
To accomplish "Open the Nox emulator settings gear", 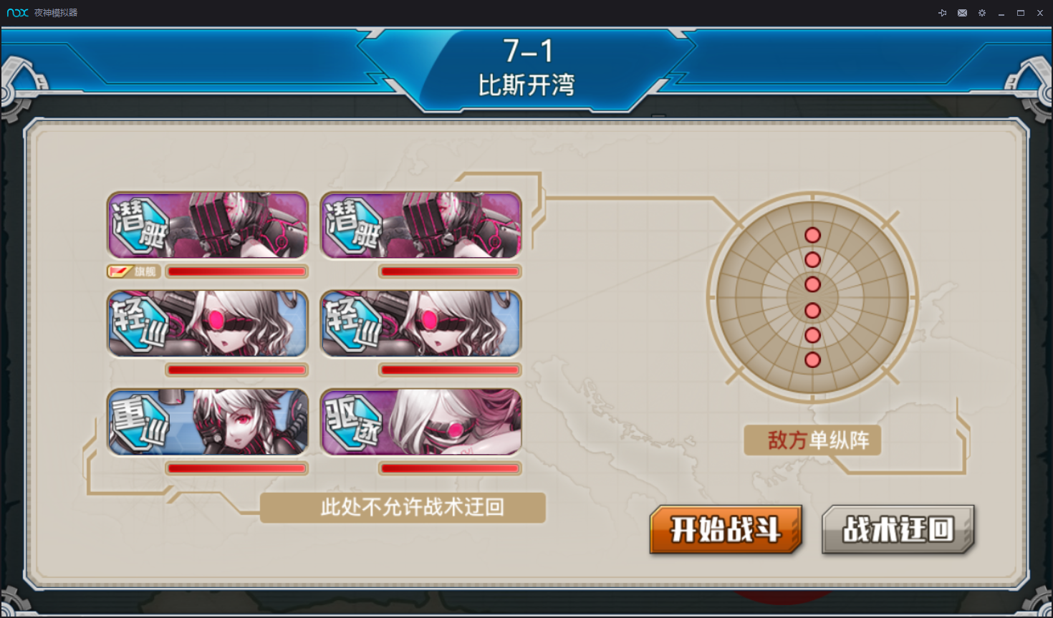I will pos(981,13).
